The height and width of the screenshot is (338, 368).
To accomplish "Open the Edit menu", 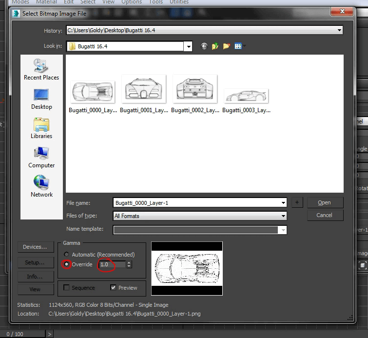I will 69,2.
